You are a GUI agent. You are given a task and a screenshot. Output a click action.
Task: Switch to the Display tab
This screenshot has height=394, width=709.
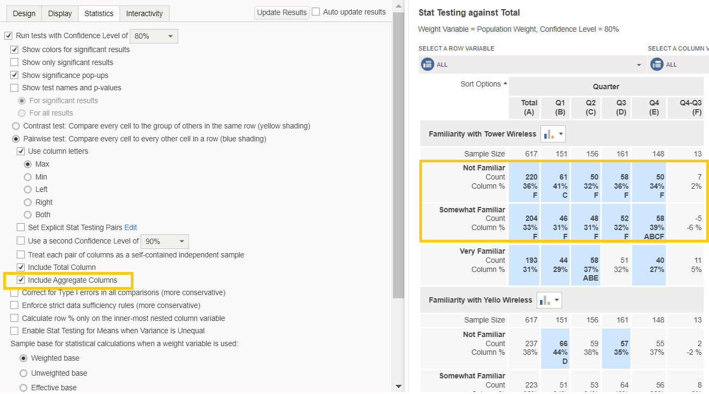pyautogui.click(x=60, y=14)
